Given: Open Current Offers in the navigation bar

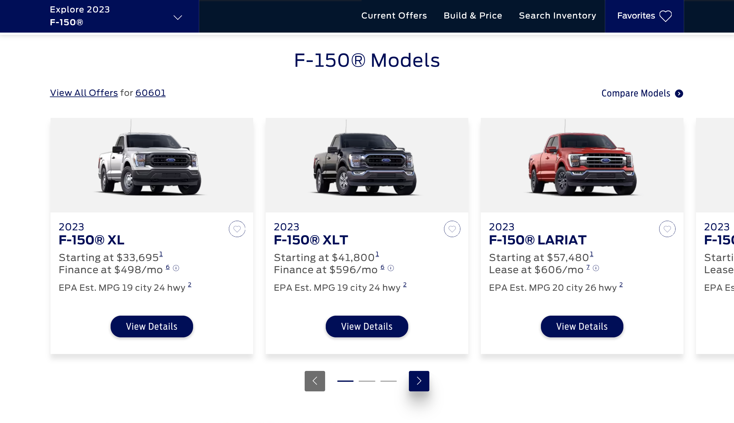Looking at the screenshot, I should click(x=394, y=16).
